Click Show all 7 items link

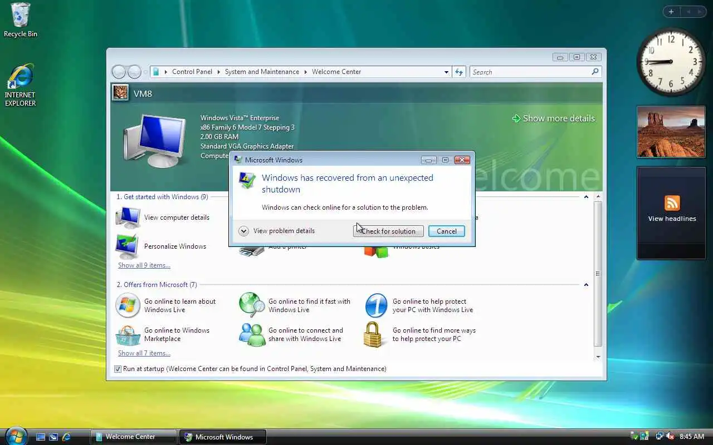pos(144,353)
